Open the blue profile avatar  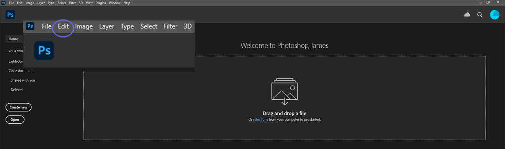tap(495, 15)
